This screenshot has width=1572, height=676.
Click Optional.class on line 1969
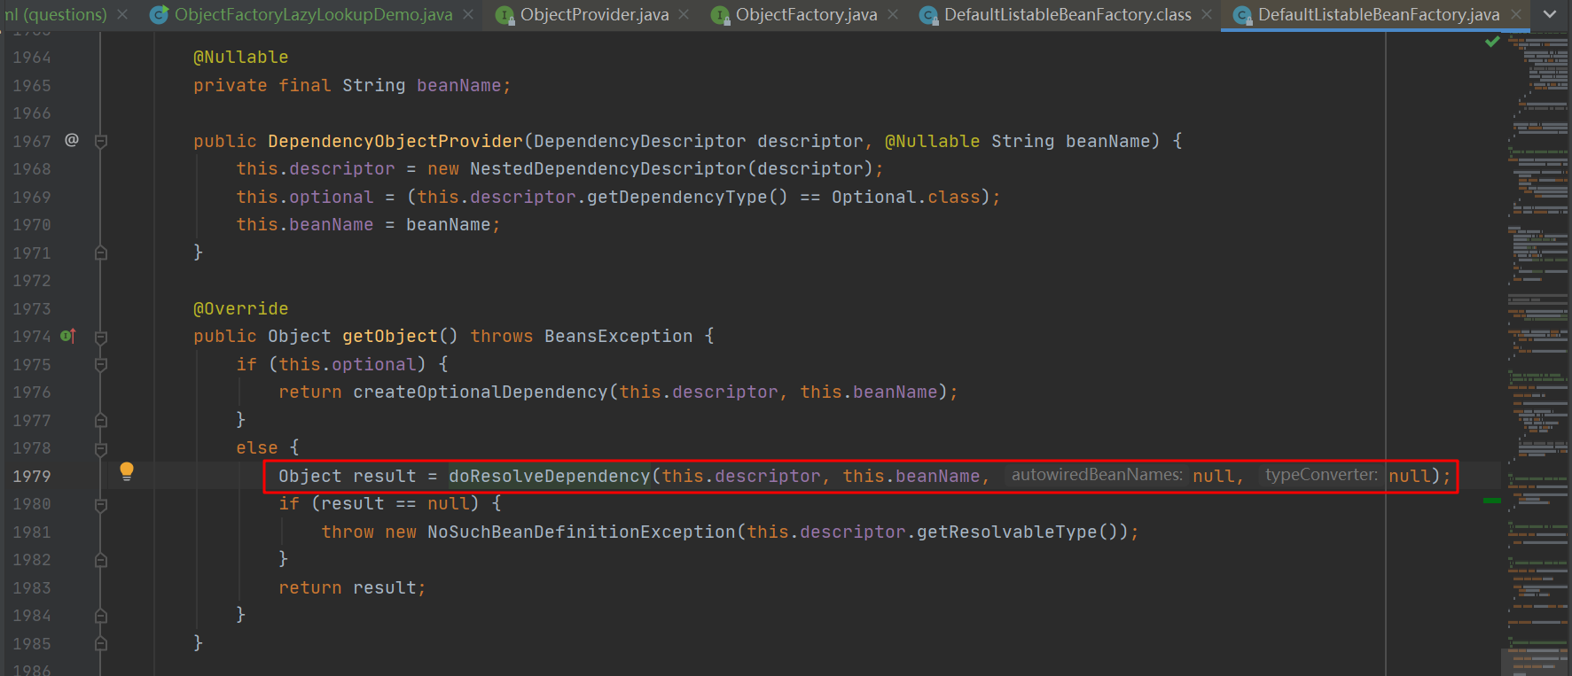coord(905,197)
